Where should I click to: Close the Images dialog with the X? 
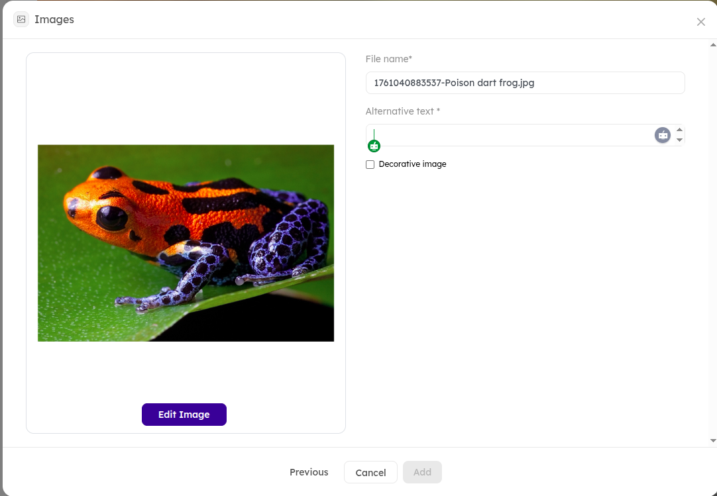tap(700, 22)
